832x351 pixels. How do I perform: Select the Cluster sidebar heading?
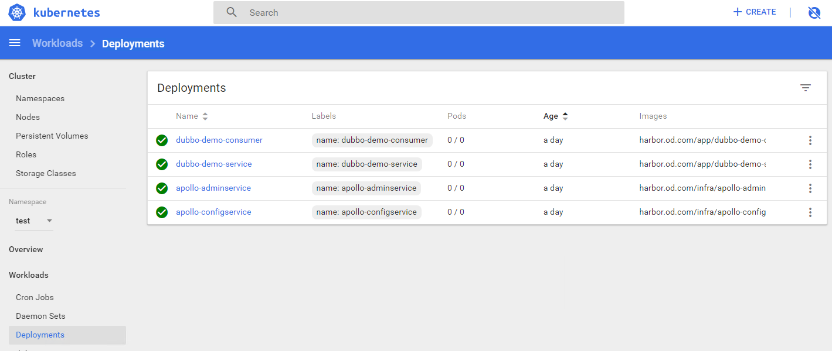pyautogui.click(x=22, y=76)
